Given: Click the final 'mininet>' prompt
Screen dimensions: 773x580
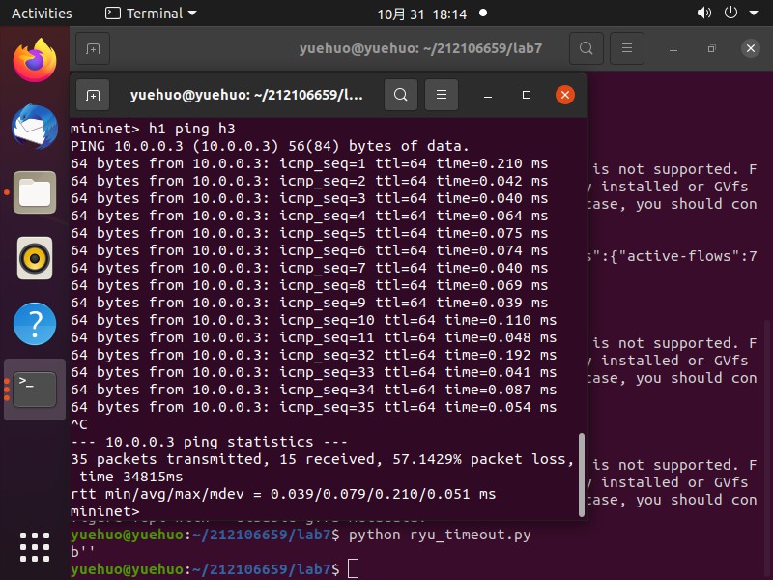Looking at the screenshot, I should (x=105, y=511).
